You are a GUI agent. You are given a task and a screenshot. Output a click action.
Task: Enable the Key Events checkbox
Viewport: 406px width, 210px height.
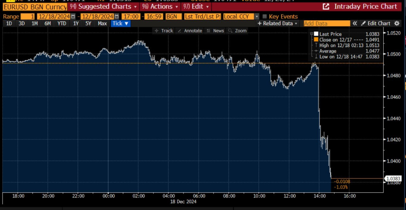[x=264, y=16]
